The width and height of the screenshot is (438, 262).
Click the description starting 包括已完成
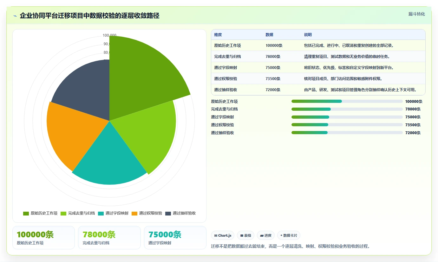tap(349, 46)
